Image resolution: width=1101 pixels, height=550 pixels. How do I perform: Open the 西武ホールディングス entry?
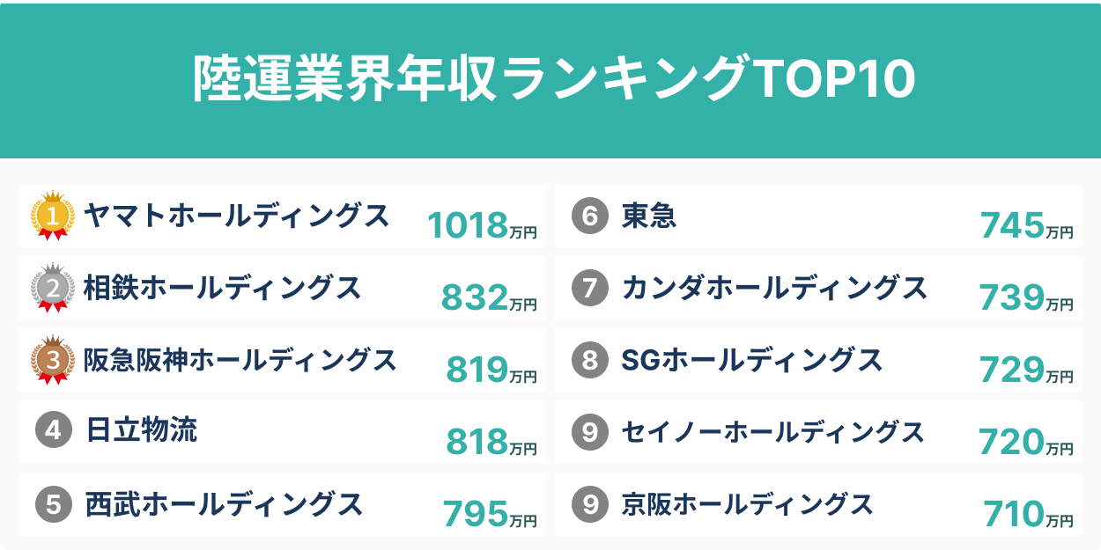(224, 504)
